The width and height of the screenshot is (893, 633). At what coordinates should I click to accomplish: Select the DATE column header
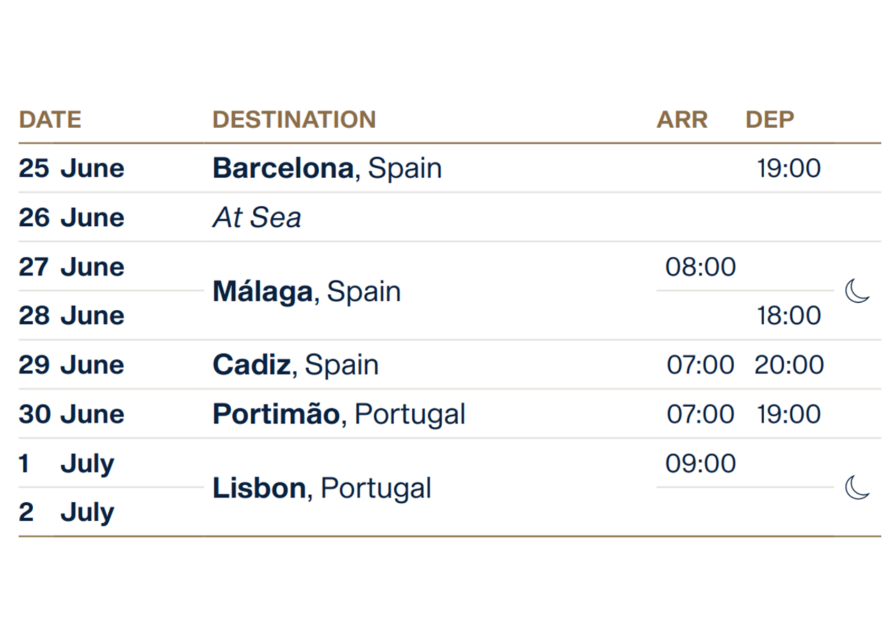[x=50, y=120]
